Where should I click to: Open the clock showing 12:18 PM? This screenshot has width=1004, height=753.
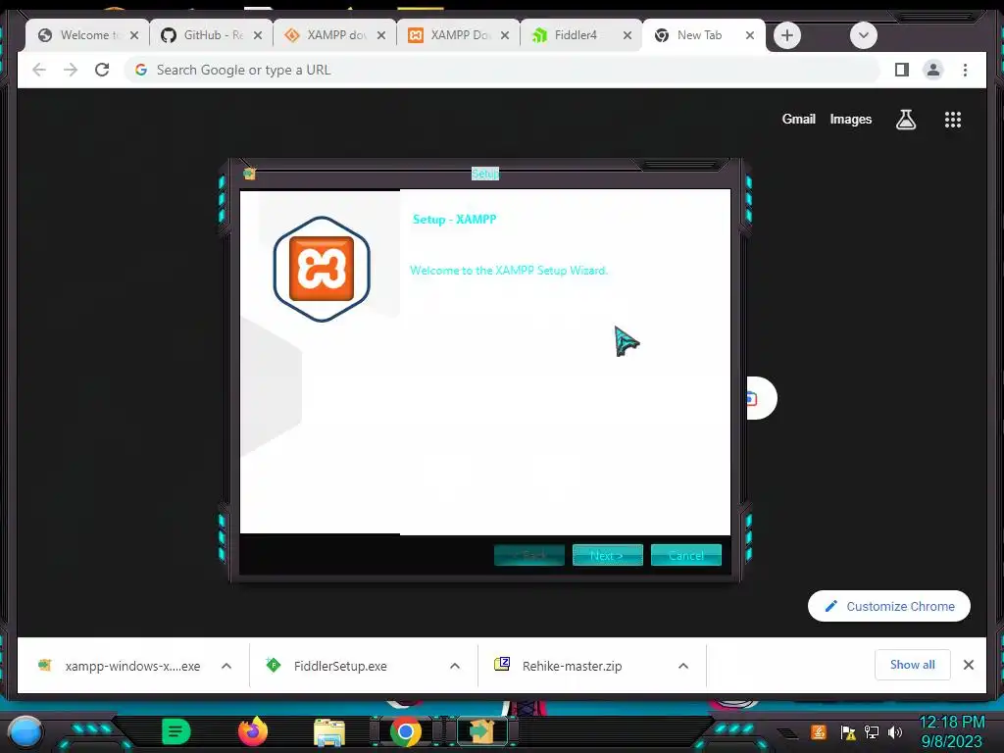point(951,731)
